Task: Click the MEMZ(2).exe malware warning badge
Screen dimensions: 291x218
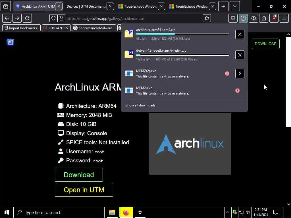Action: click(227, 74)
